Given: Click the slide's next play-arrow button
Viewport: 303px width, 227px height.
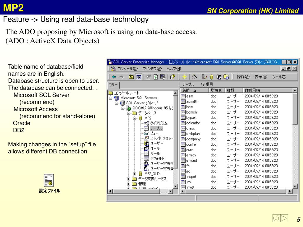Looking at the screenshot, I should point(284,218).
